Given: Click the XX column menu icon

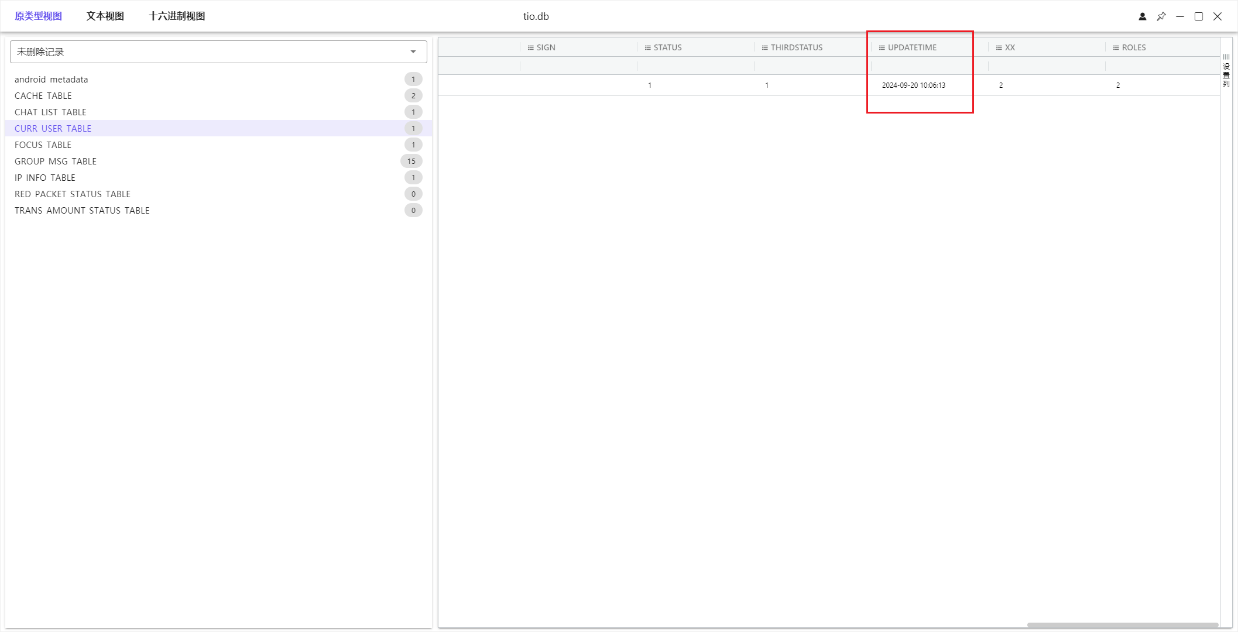Looking at the screenshot, I should coord(999,47).
